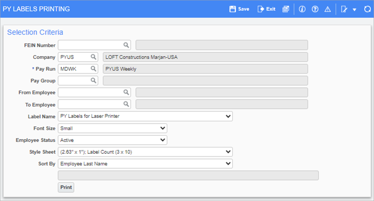Click into the To Employee input field
374x201 pixels.
click(x=90, y=104)
